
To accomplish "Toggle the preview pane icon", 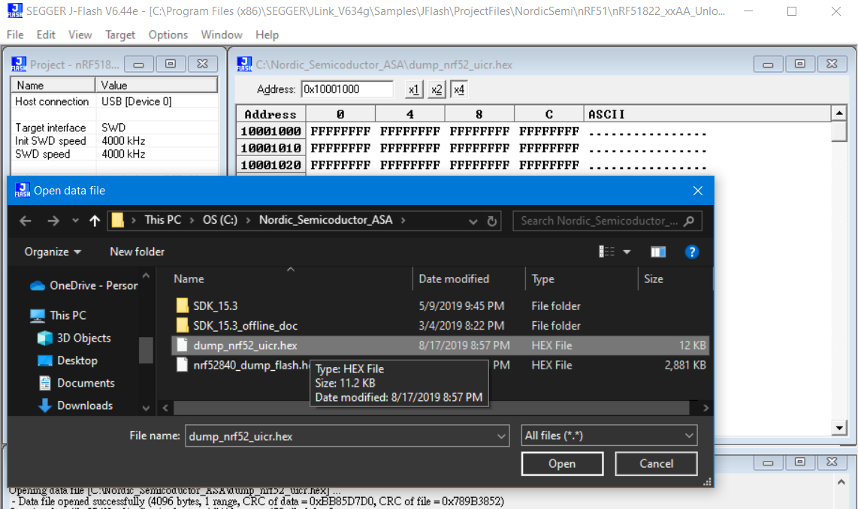I will point(658,251).
